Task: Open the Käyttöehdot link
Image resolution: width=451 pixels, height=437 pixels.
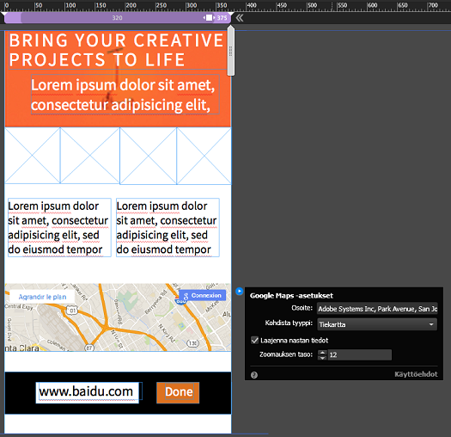Action: 416,374
